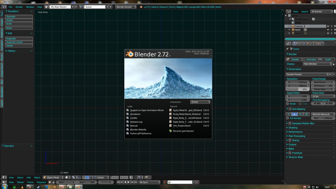336x189 pixels.
Task: Open the No Sync dropdown
Action: (149, 182)
